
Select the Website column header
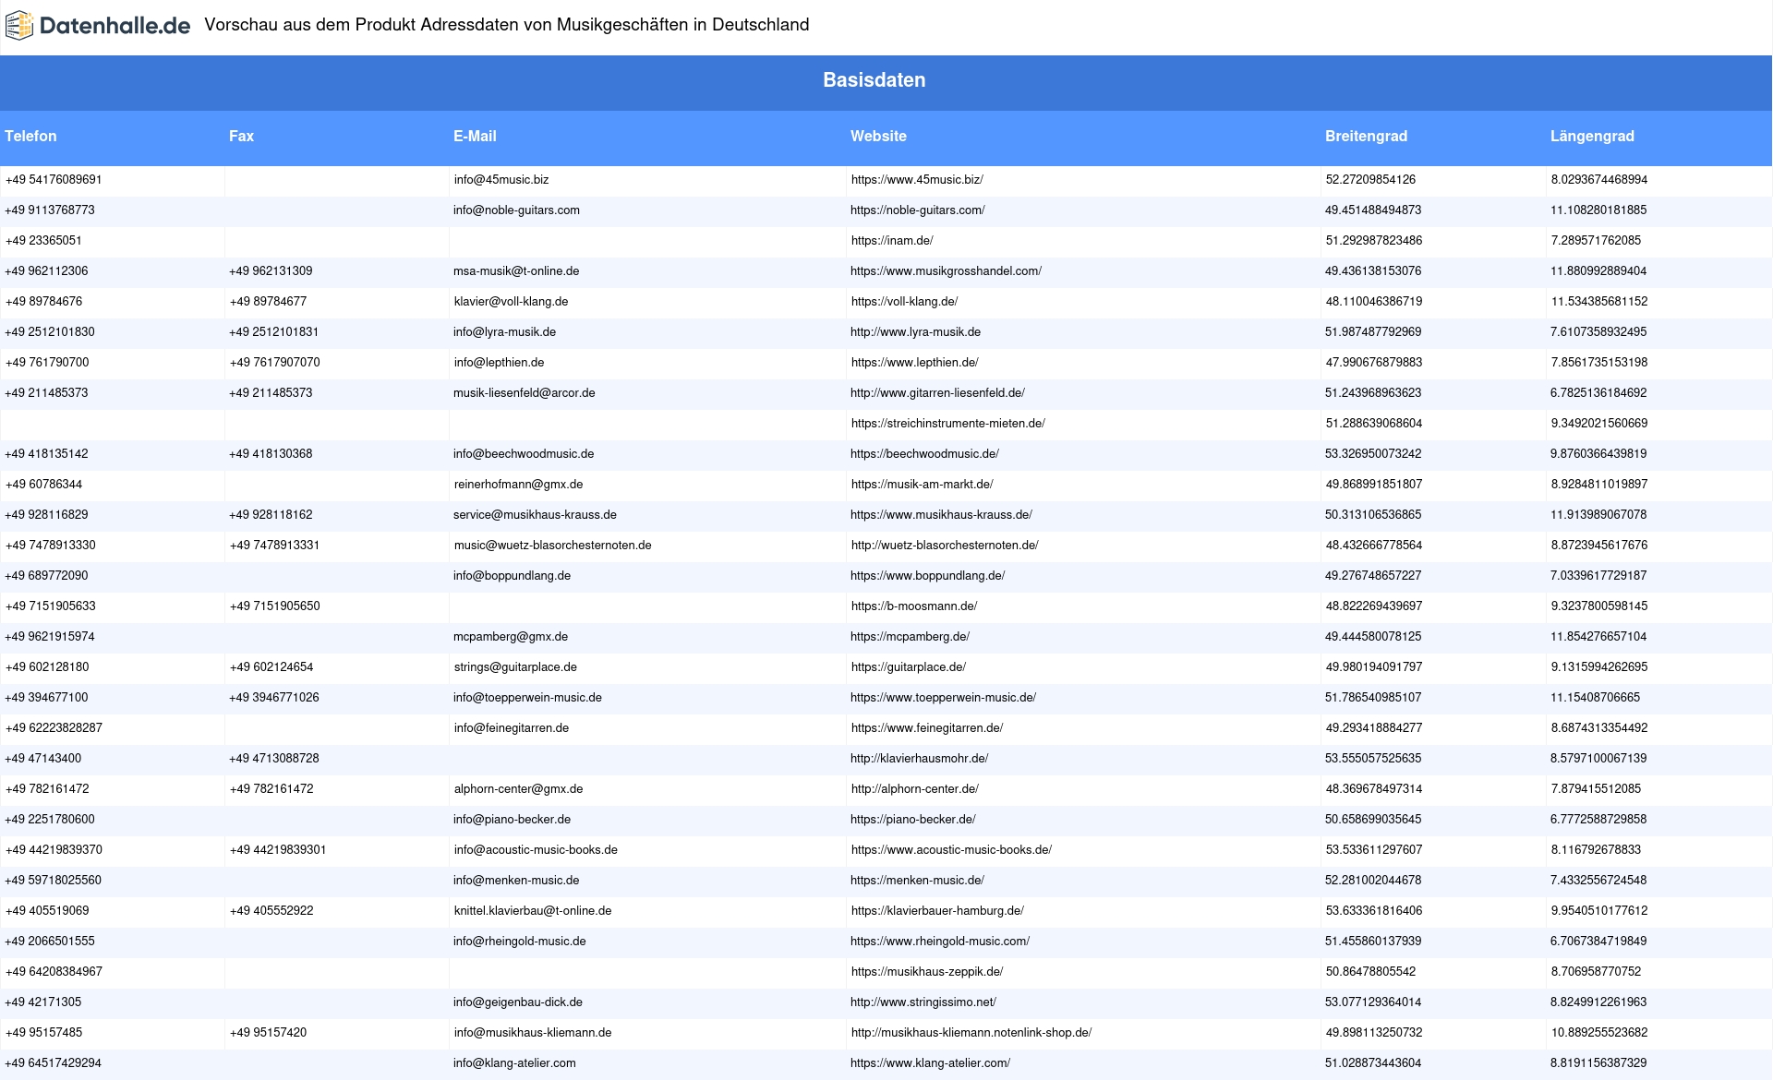[x=878, y=136]
